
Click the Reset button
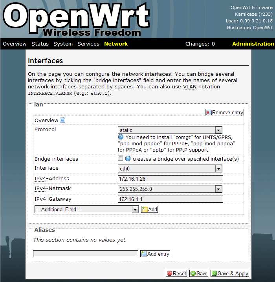[x=176, y=273]
